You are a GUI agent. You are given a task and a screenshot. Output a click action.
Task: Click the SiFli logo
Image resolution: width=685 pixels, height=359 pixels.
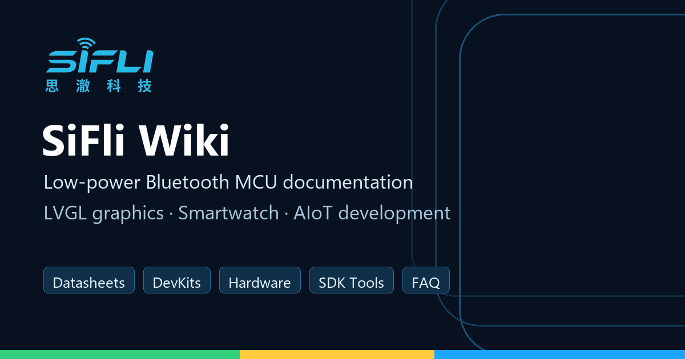(99, 64)
